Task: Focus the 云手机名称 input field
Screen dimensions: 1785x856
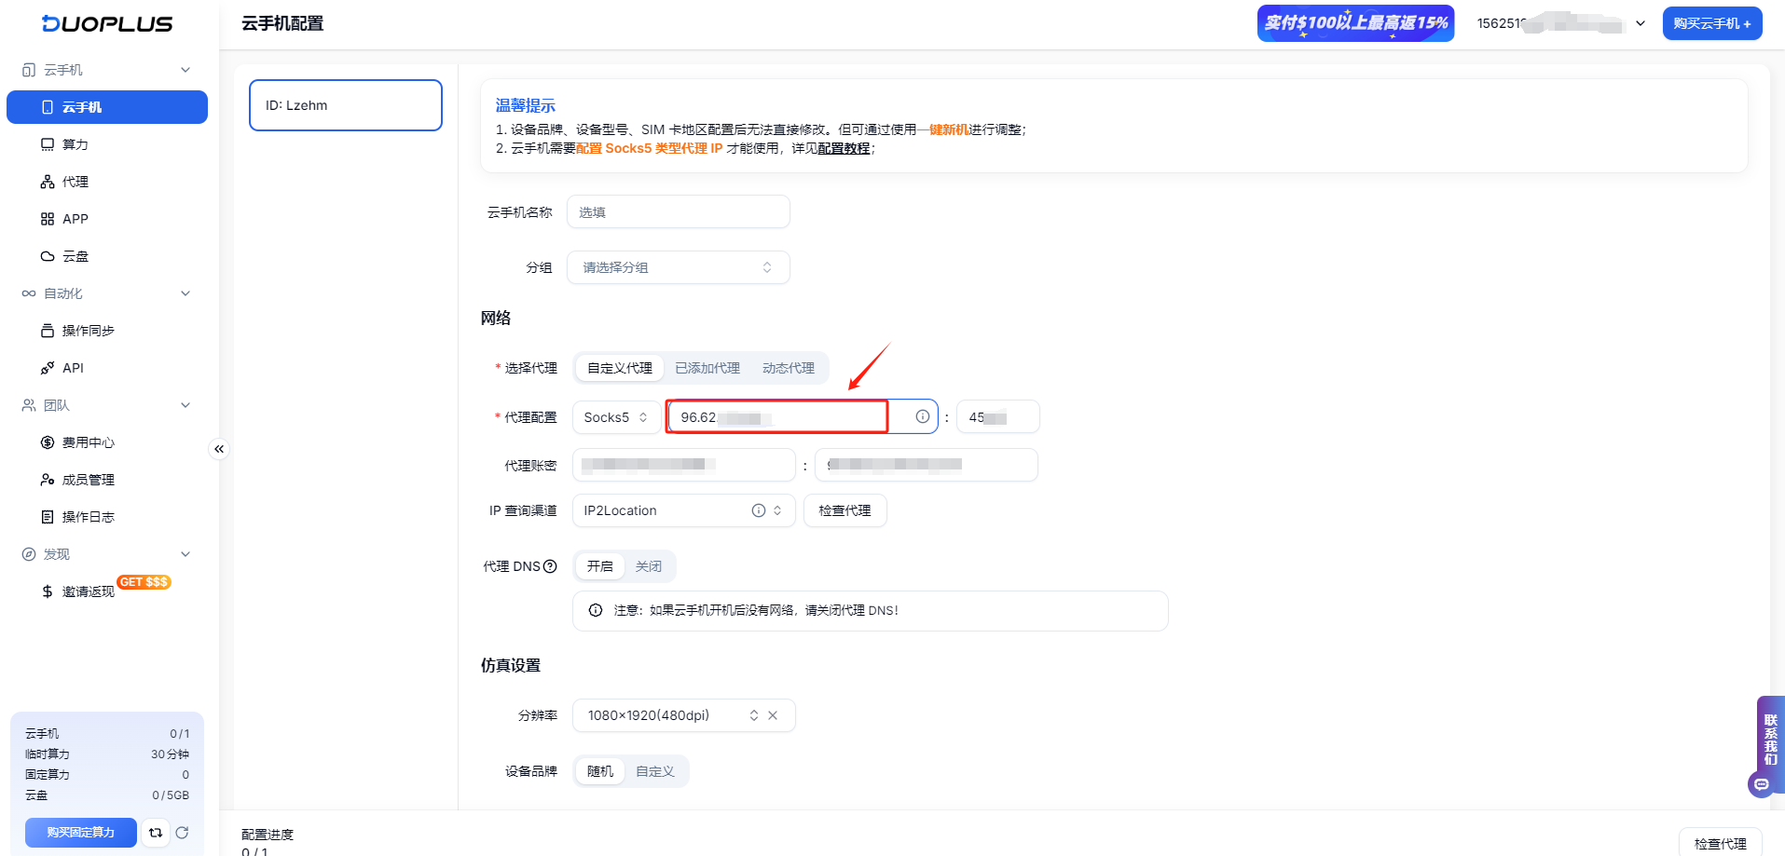Action: point(679,212)
